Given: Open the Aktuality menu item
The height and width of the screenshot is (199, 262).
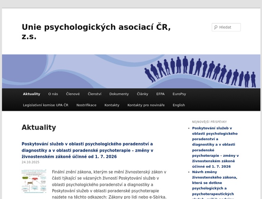Looking at the screenshot, I should click(31, 94).
